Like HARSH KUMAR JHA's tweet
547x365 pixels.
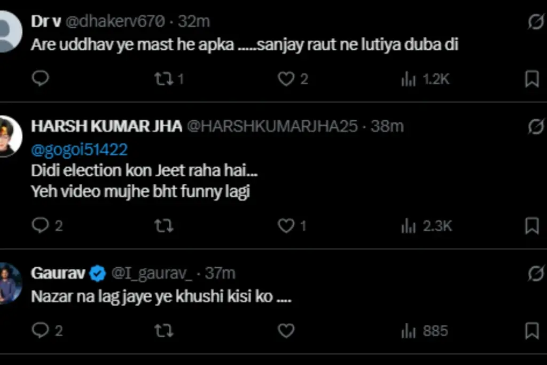tap(286, 226)
